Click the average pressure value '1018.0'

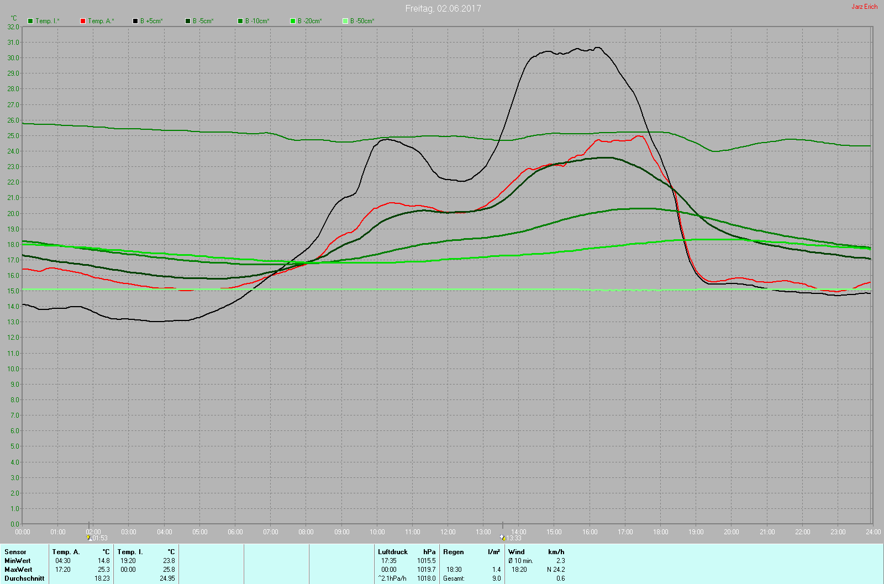point(427,578)
